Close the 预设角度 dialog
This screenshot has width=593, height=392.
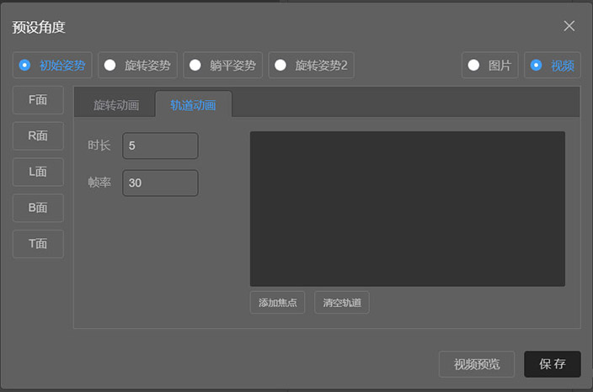coord(569,26)
